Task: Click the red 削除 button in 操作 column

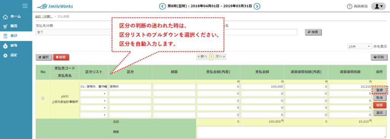Action: click(x=380, y=105)
